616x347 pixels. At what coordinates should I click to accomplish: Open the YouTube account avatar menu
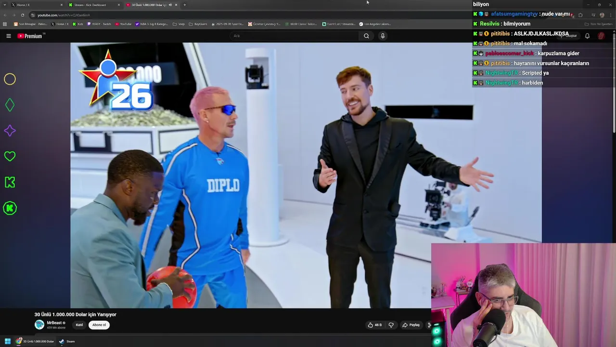[601, 36]
